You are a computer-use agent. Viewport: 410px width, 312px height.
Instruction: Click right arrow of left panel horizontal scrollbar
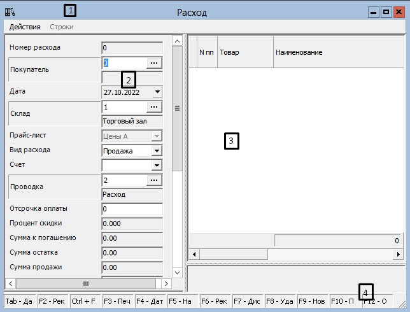tap(167, 283)
